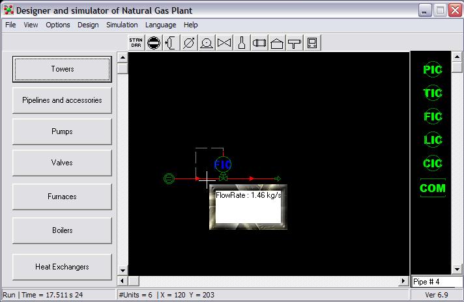Viewport: 464px width, 302px height.
Task: Open the Simulation menu
Action: coord(122,25)
